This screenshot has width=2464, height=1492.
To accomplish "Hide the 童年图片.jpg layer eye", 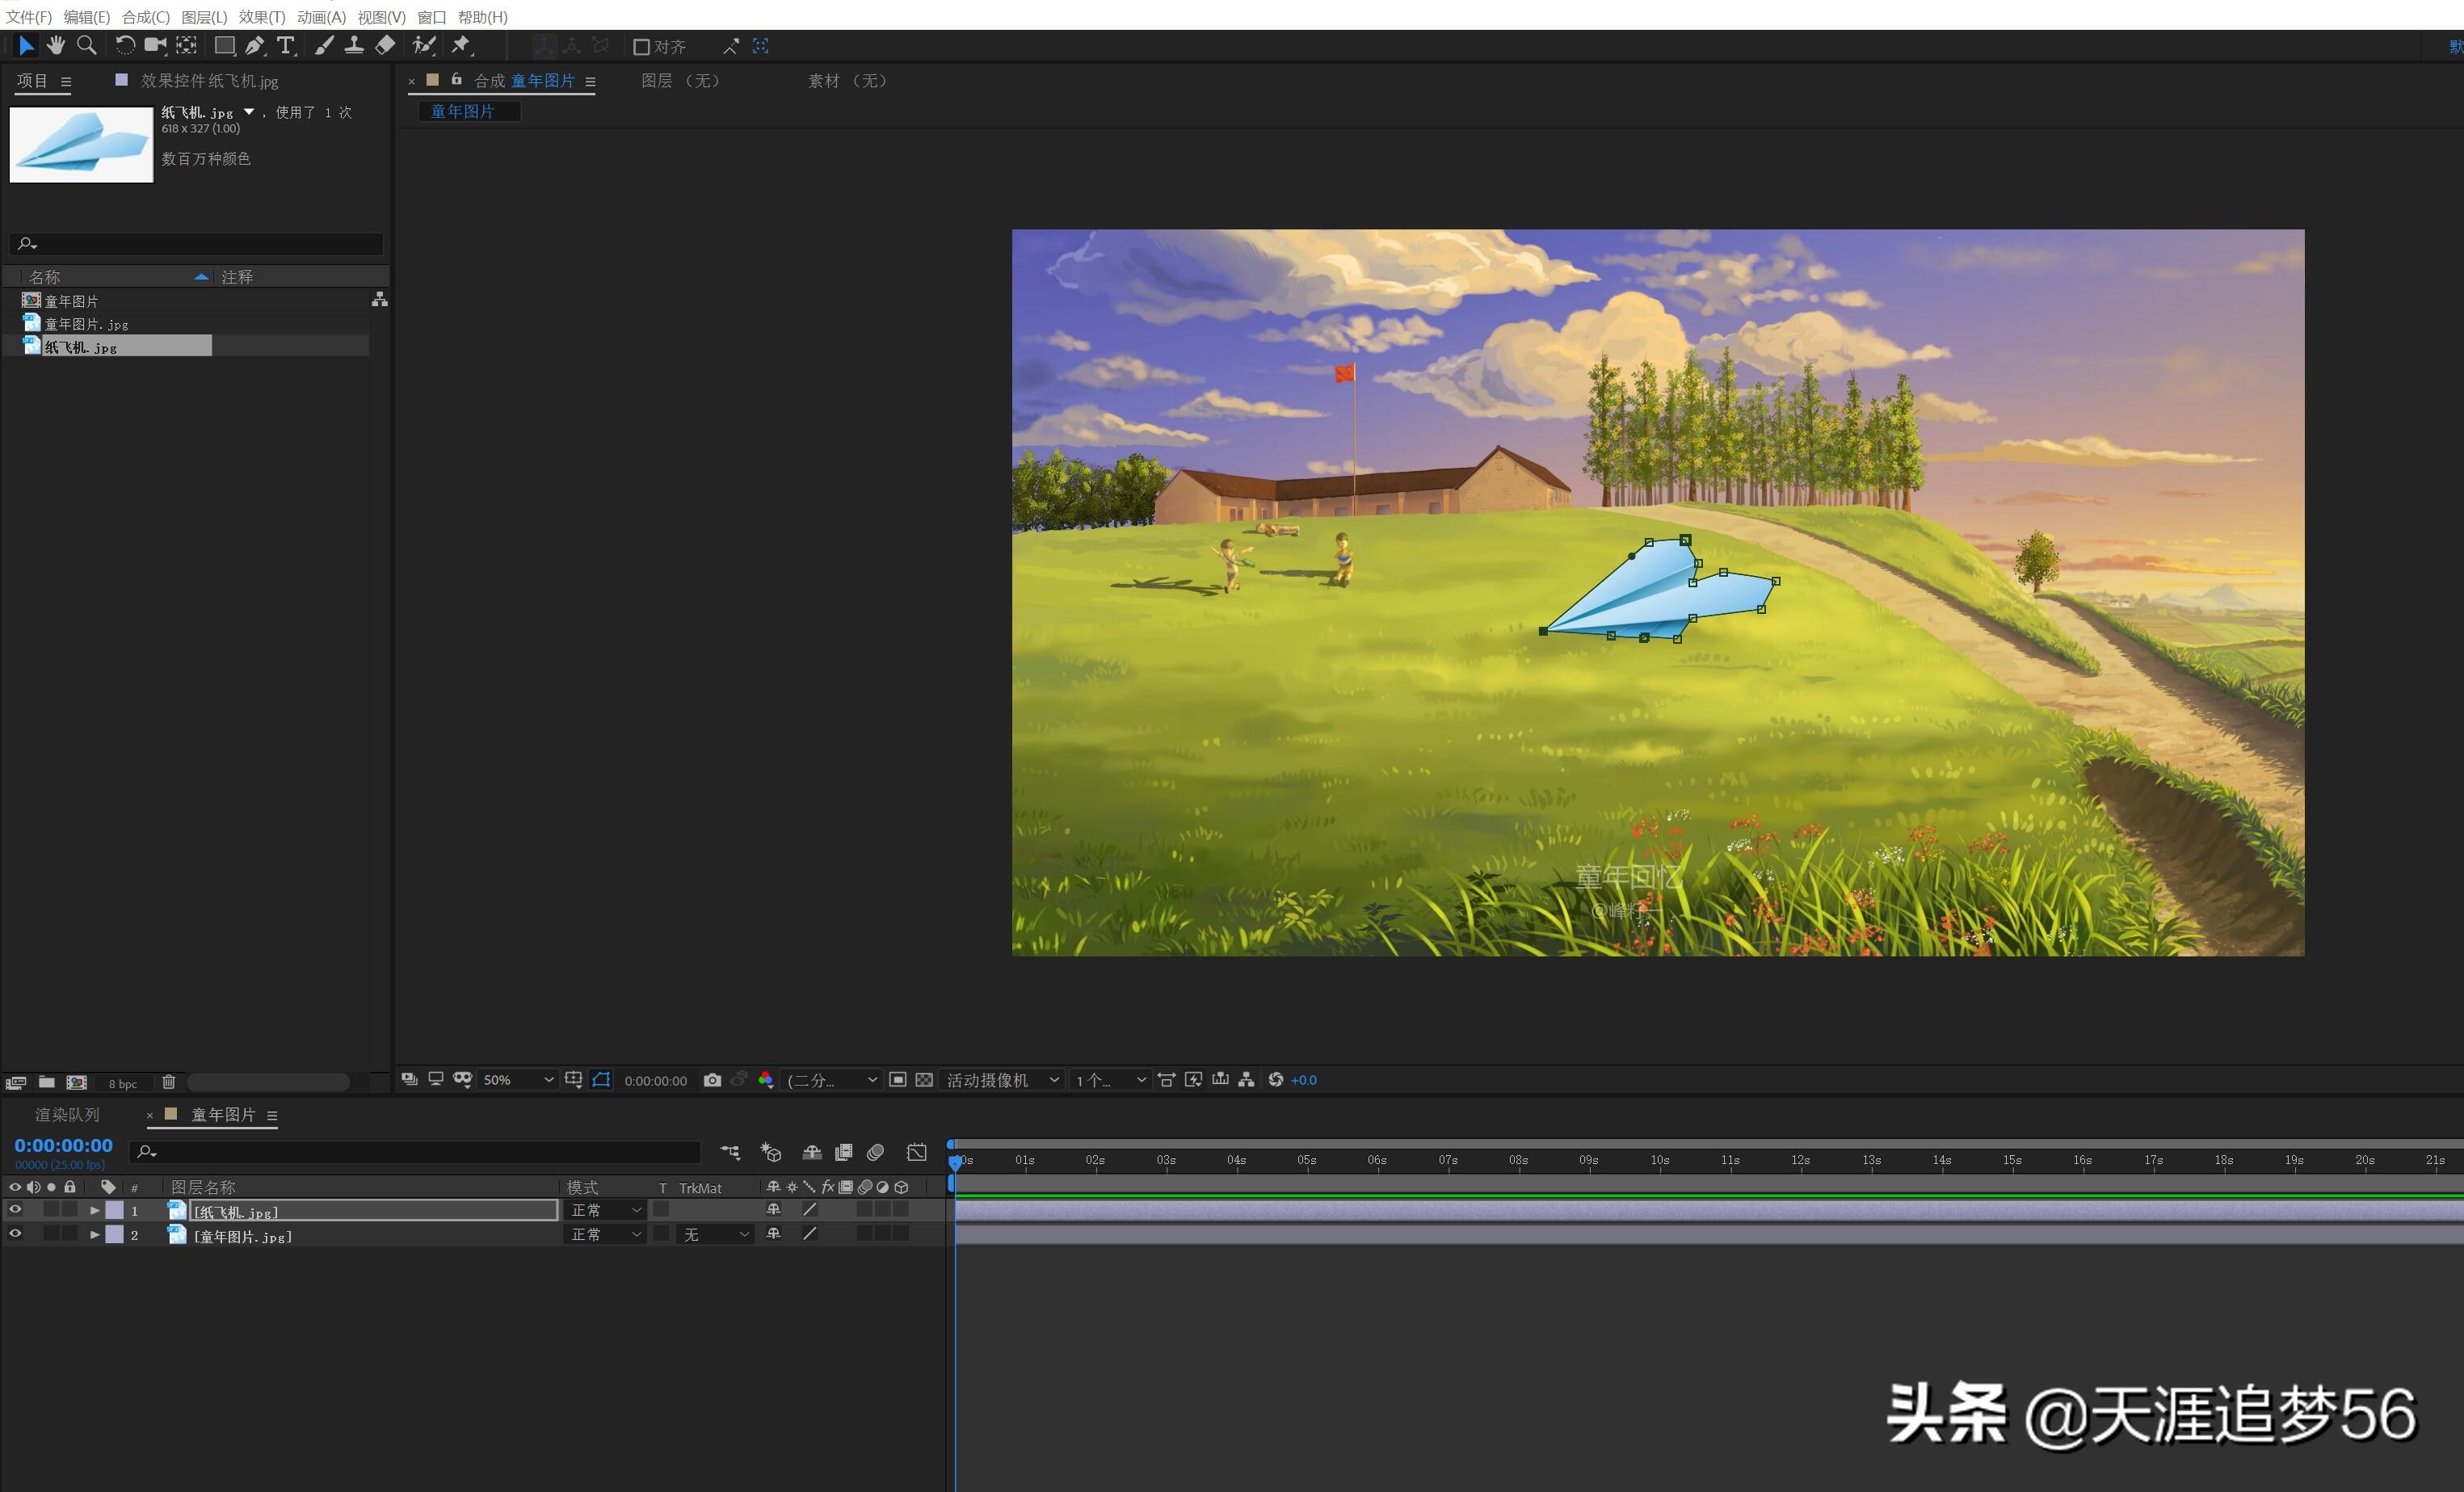I will pyautogui.click(x=15, y=1234).
